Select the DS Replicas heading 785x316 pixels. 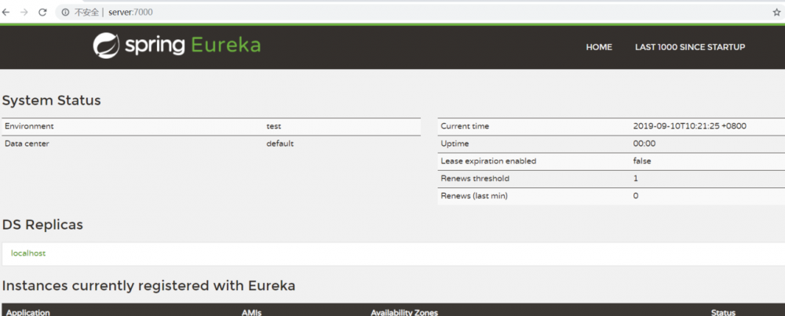pos(42,225)
